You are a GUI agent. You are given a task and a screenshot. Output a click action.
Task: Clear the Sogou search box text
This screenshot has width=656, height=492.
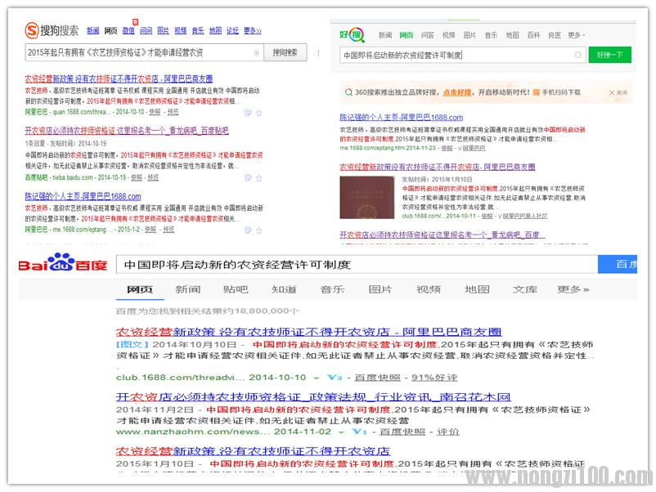[257, 52]
